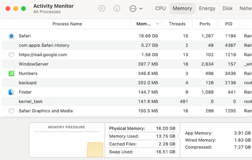Click PID 3436 cell
The image size is (252, 160).
click(230, 73)
